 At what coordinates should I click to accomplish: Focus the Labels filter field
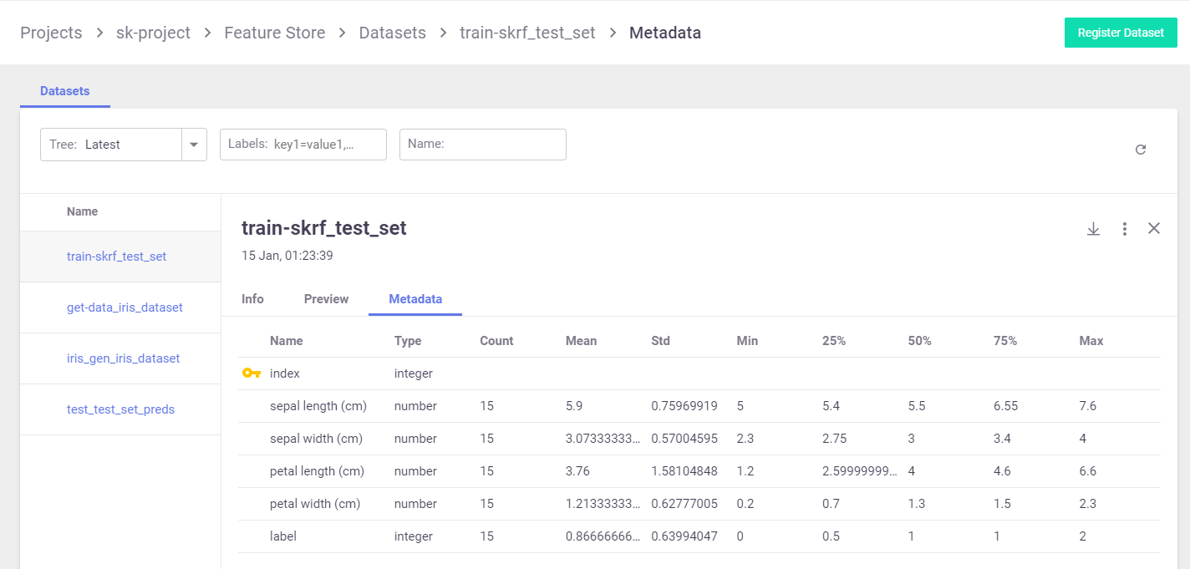click(x=303, y=145)
